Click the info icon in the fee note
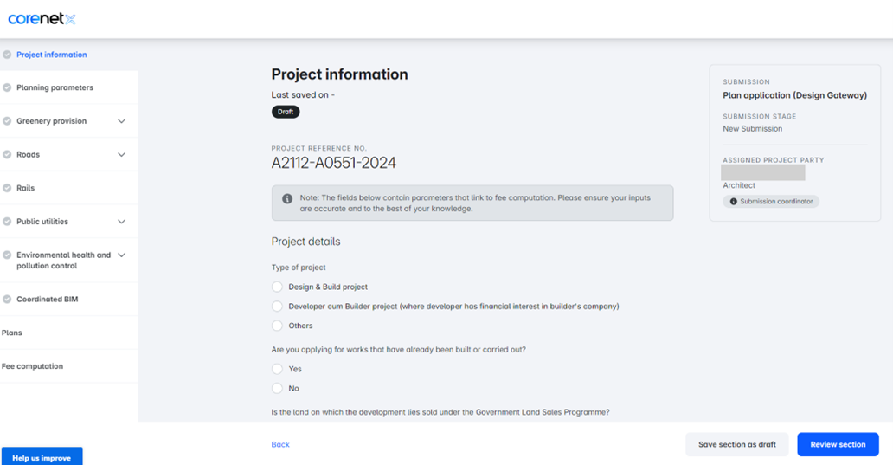This screenshot has height=465, width=893. (x=287, y=198)
